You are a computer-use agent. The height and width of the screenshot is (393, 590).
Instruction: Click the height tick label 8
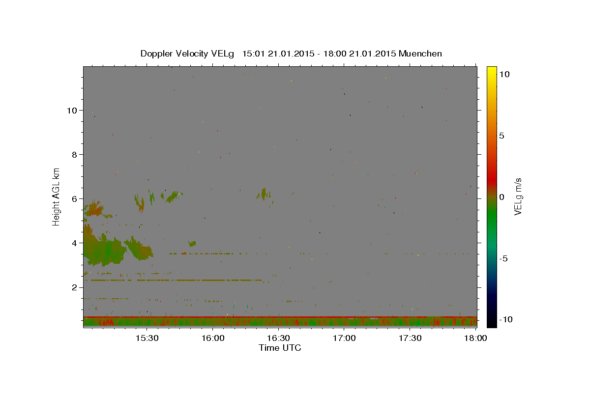point(74,154)
